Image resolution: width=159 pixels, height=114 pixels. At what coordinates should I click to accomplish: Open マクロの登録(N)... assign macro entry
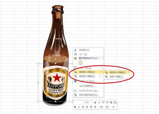tap(88, 86)
